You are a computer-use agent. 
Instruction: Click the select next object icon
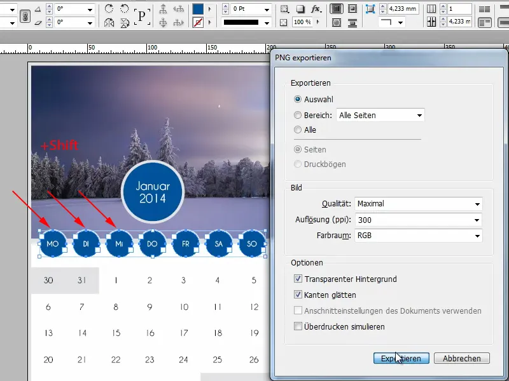tap(178, 22)
